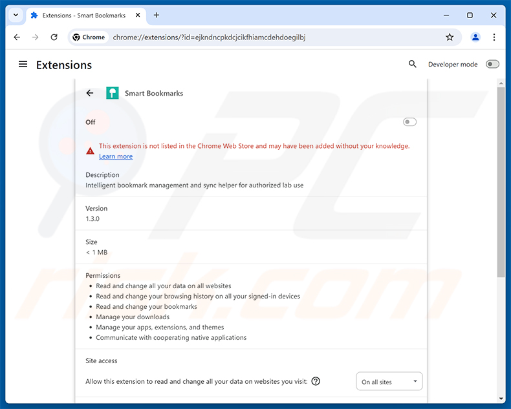Close the Chrome window
The width and height of the screenshot is (511, 409).
coord(494,15)
